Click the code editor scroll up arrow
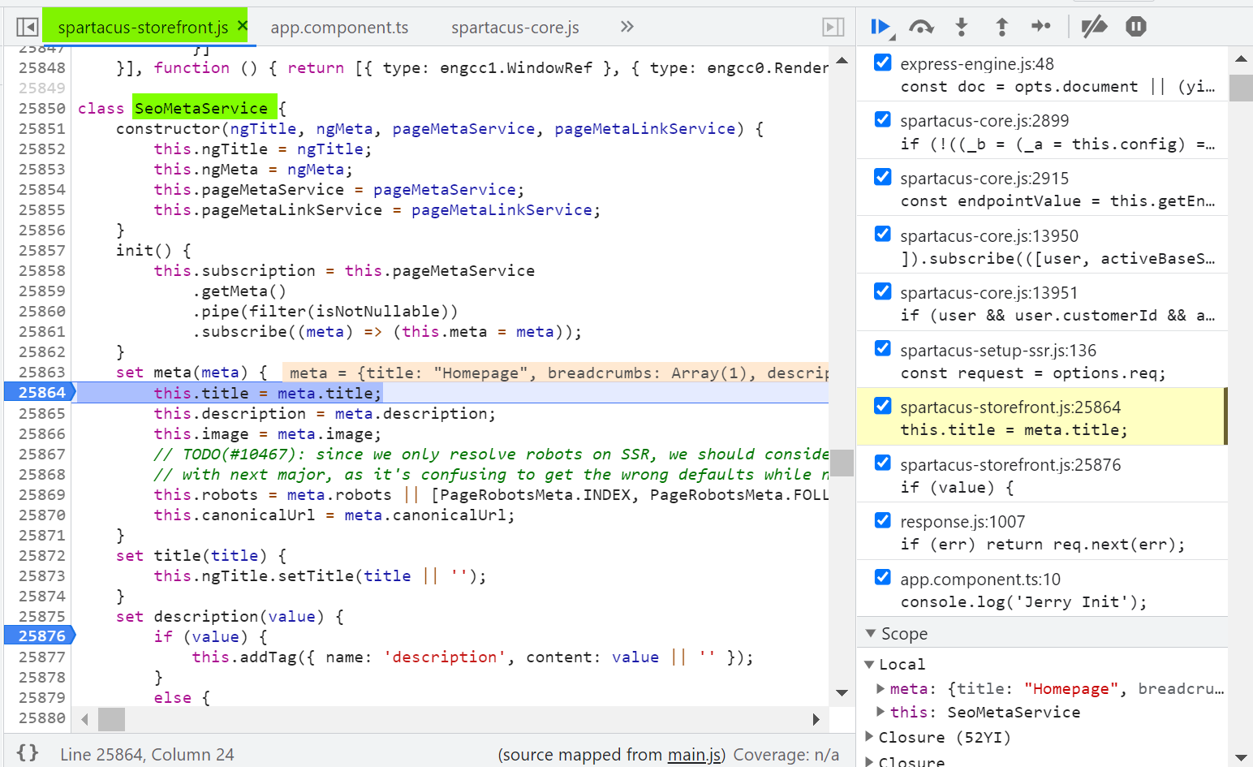The width and height of the screenshot is (1253, 767). pyautogui.click(x=842, y=60)
